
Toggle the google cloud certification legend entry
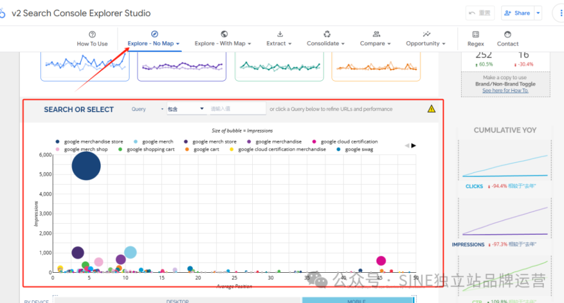tap(345, 141)
